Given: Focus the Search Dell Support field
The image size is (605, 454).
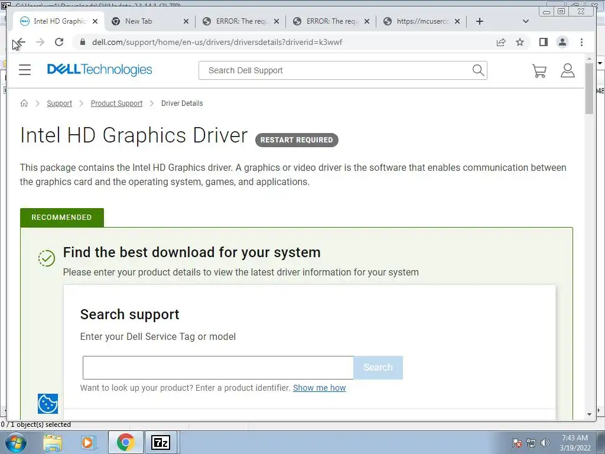Looking at the screenshot, I should 335,70.
